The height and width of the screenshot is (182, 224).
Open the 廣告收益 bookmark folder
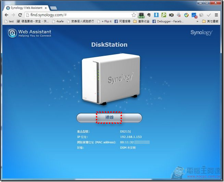click(141, 22)
